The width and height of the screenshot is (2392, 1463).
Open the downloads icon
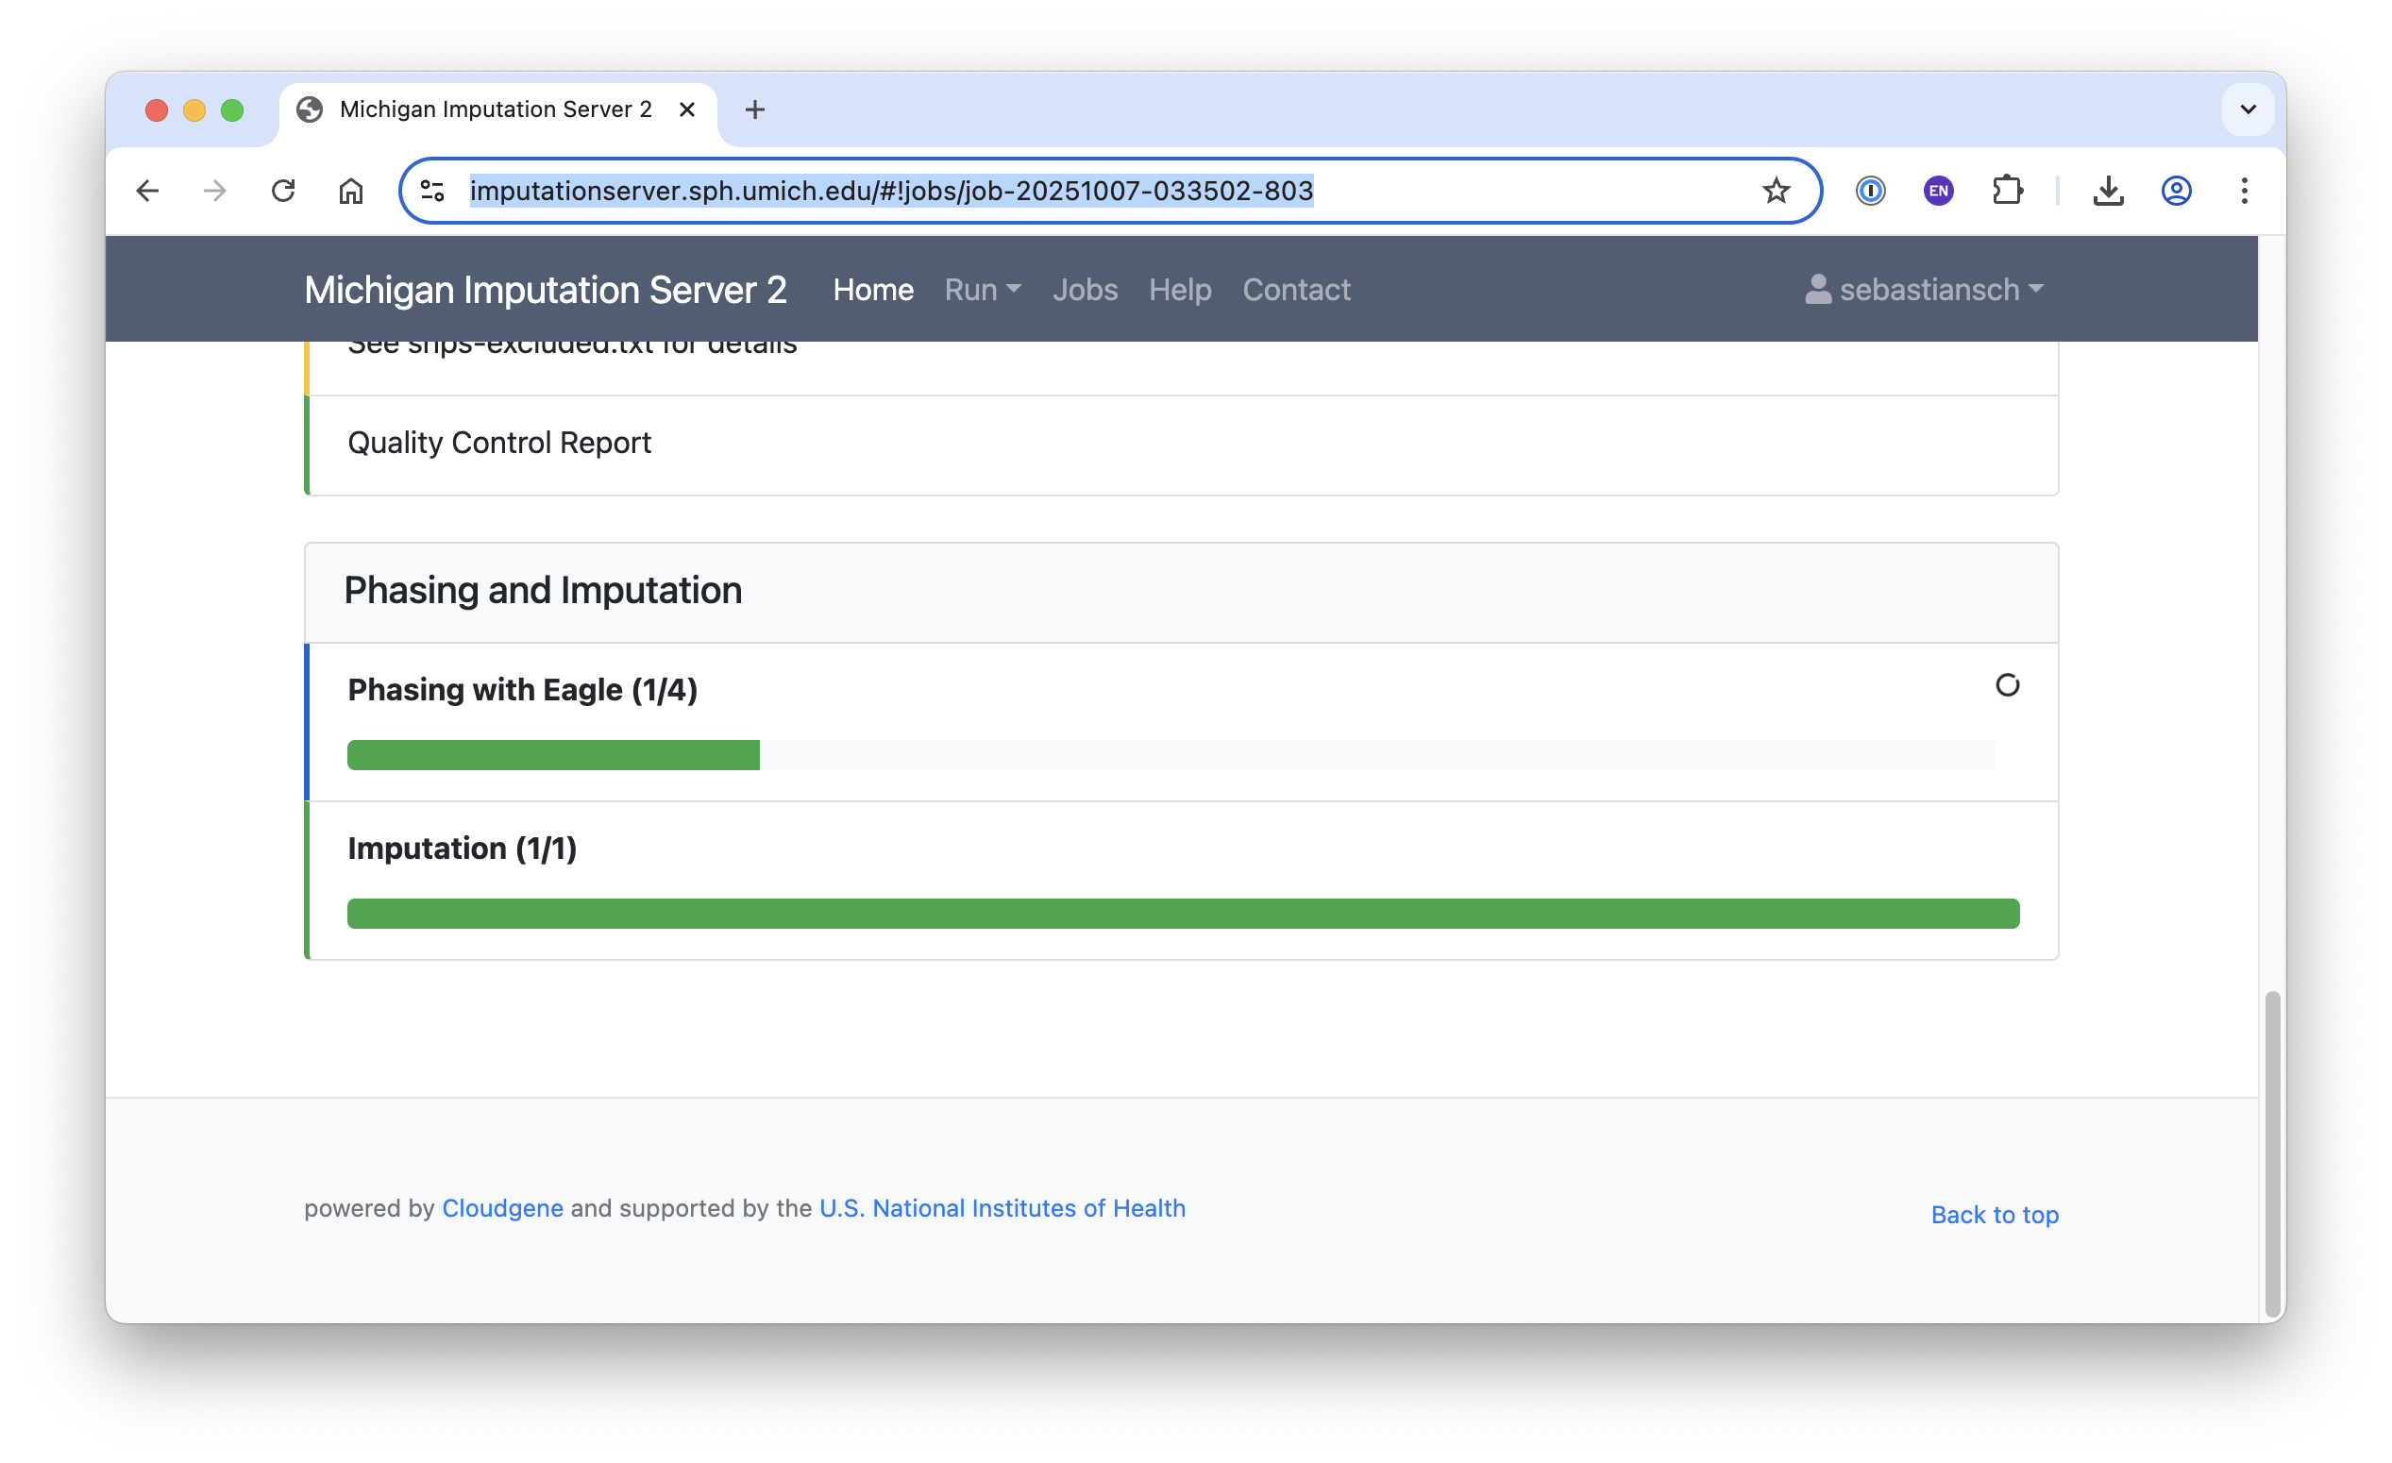pos(2108,191)
